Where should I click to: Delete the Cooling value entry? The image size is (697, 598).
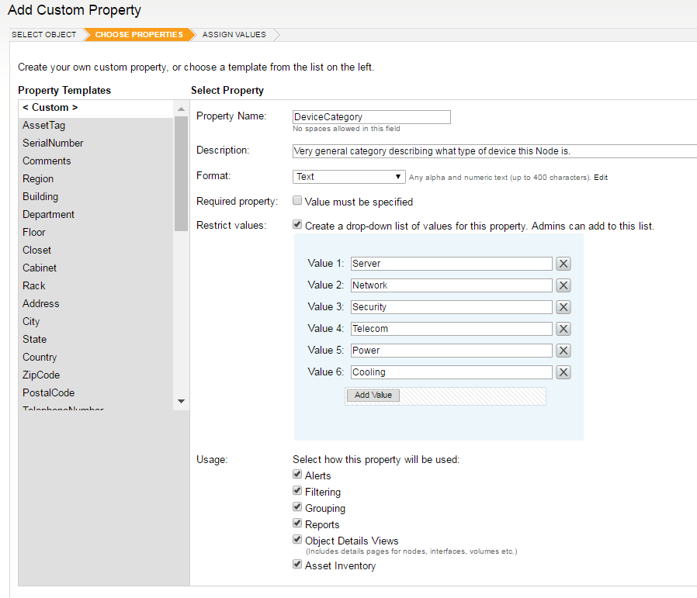563,372
